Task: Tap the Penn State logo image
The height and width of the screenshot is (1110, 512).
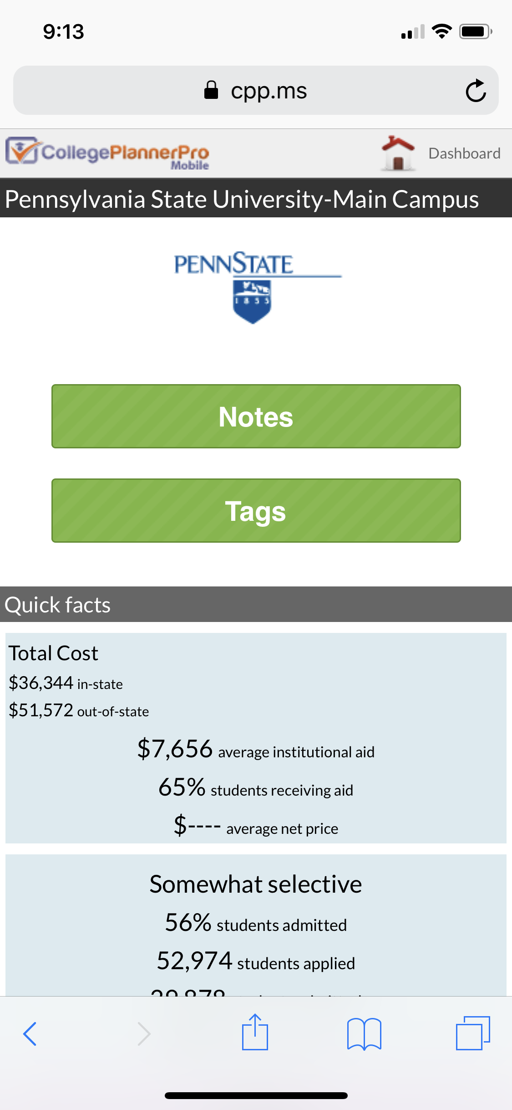Action: coord(258,287)
